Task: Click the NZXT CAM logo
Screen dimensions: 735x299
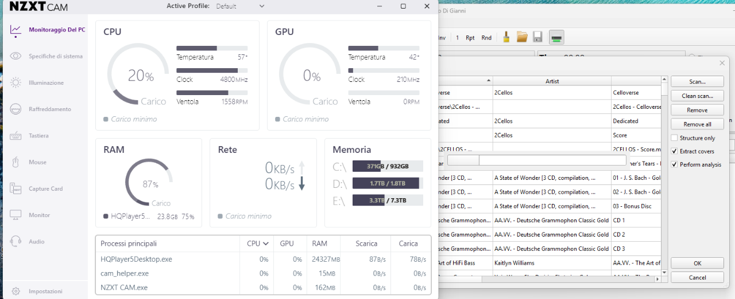Action: tap(38, 7)
